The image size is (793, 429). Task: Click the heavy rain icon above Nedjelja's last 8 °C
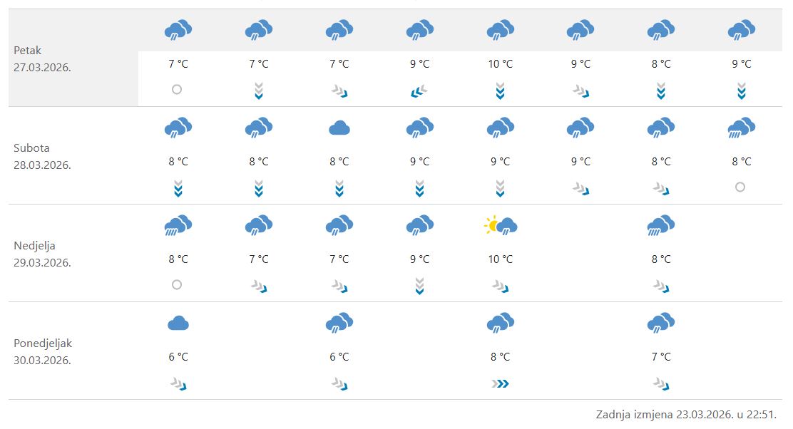(x=661, y=226)
